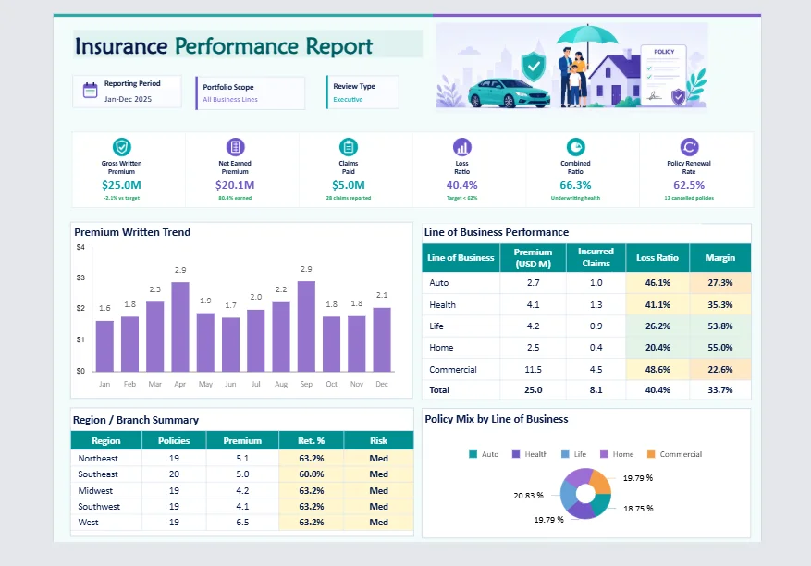The image size is (811, 566).
Task: Click the Policy Mix donut chart
Action: (x=585, y=494)
